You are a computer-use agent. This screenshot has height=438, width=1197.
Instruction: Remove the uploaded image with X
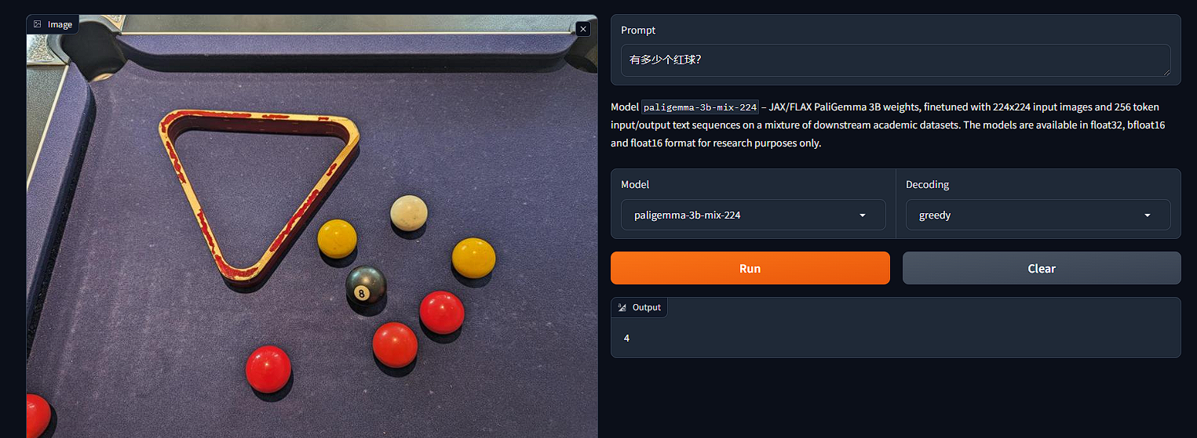pos(582,29)
